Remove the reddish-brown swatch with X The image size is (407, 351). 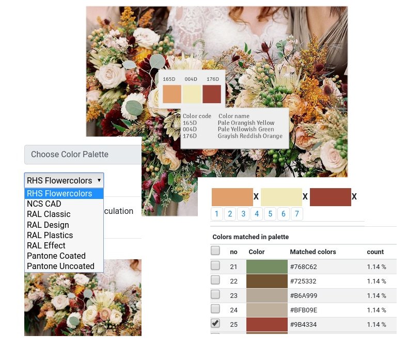click(x=354, y=196)
